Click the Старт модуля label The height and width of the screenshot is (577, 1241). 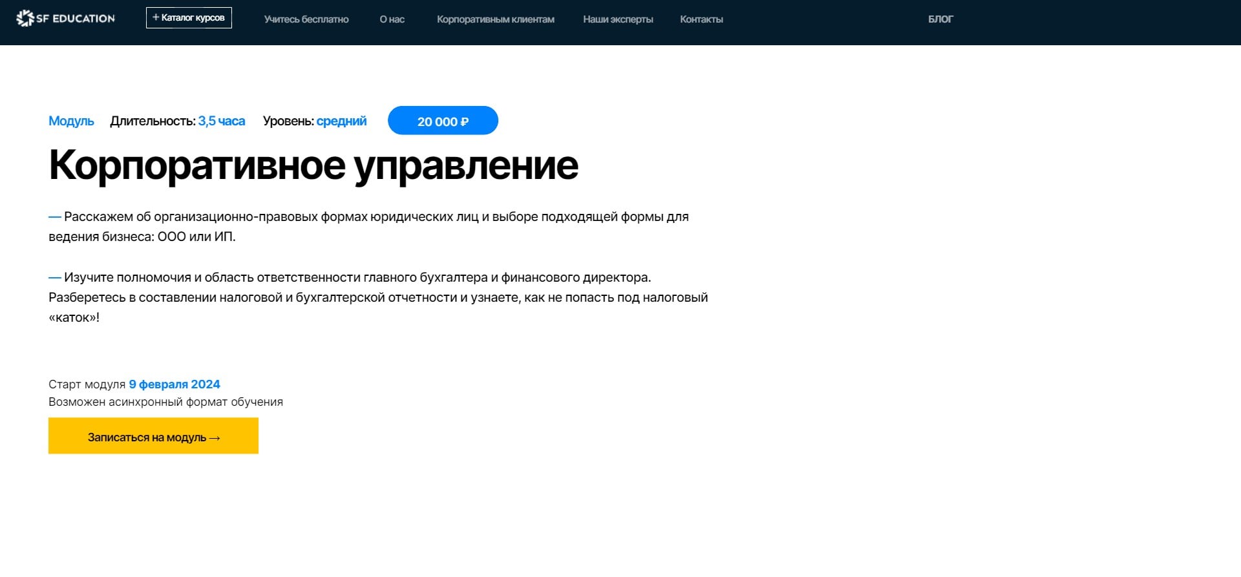click(x=87, y=384)
